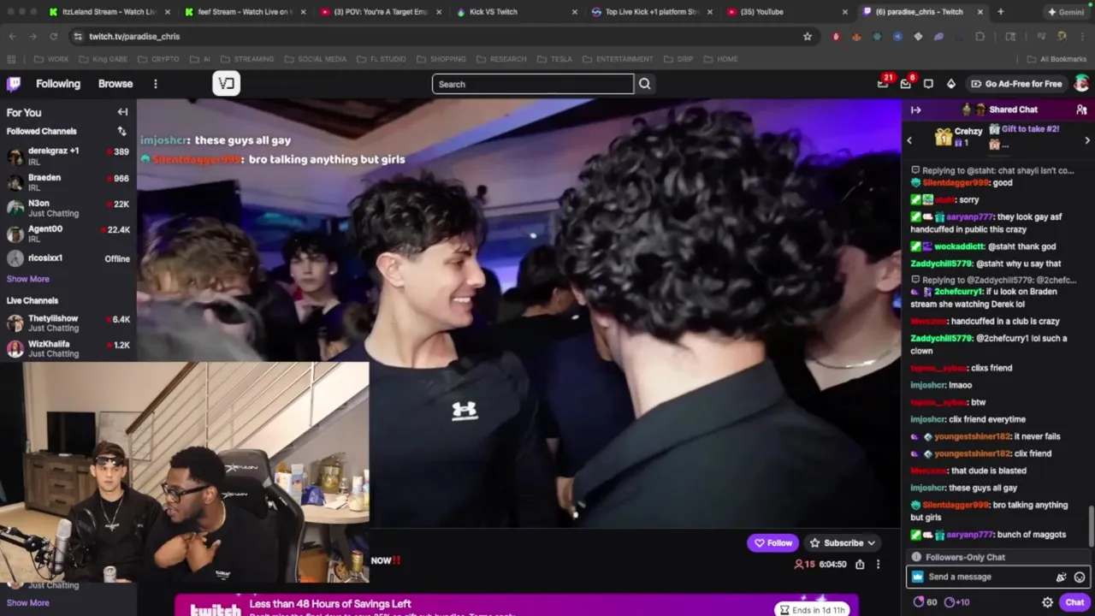Open the Get Bits diamond icon
The image size is (1095, 616).
[951, 84]
